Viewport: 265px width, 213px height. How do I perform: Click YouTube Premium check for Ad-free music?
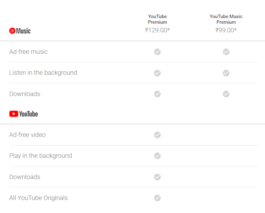click(x=157, y=52)
